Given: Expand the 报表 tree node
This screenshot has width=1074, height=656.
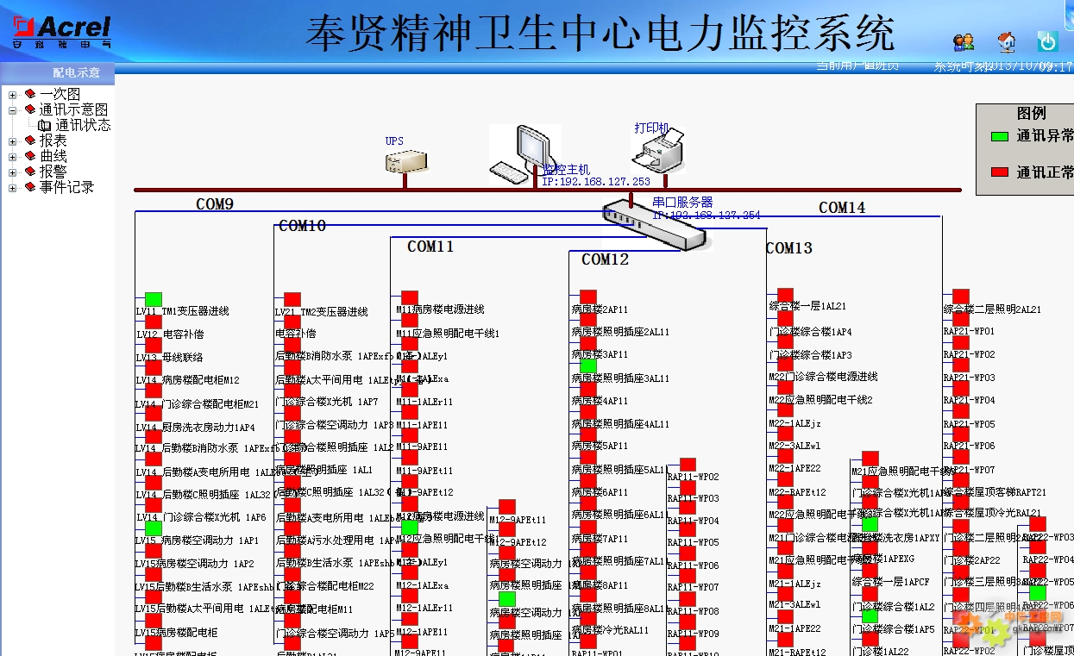Looking at the screenshot, I should click(x=13, y=141).
